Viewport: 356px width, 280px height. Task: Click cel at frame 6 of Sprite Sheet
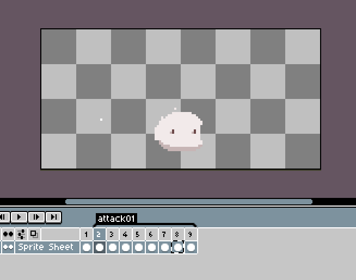[151, 247]
